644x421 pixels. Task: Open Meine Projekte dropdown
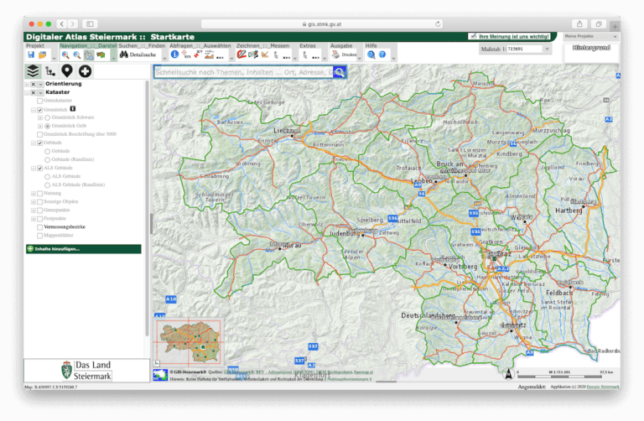click(590, 37)
